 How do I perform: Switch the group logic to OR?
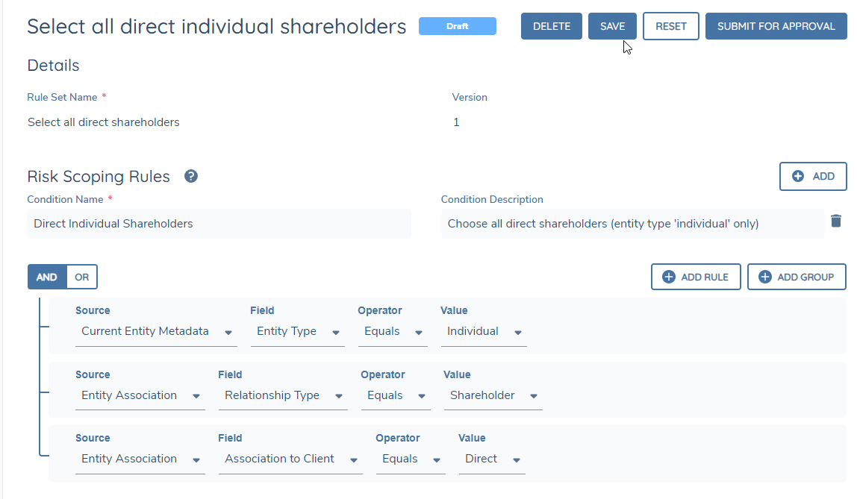pos(82,277)
